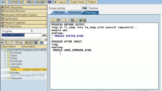Image resolution: width=162 pixels, height=91 pixels.
Task: Click the blue Information icon
Action: click(x=50, y=2)
